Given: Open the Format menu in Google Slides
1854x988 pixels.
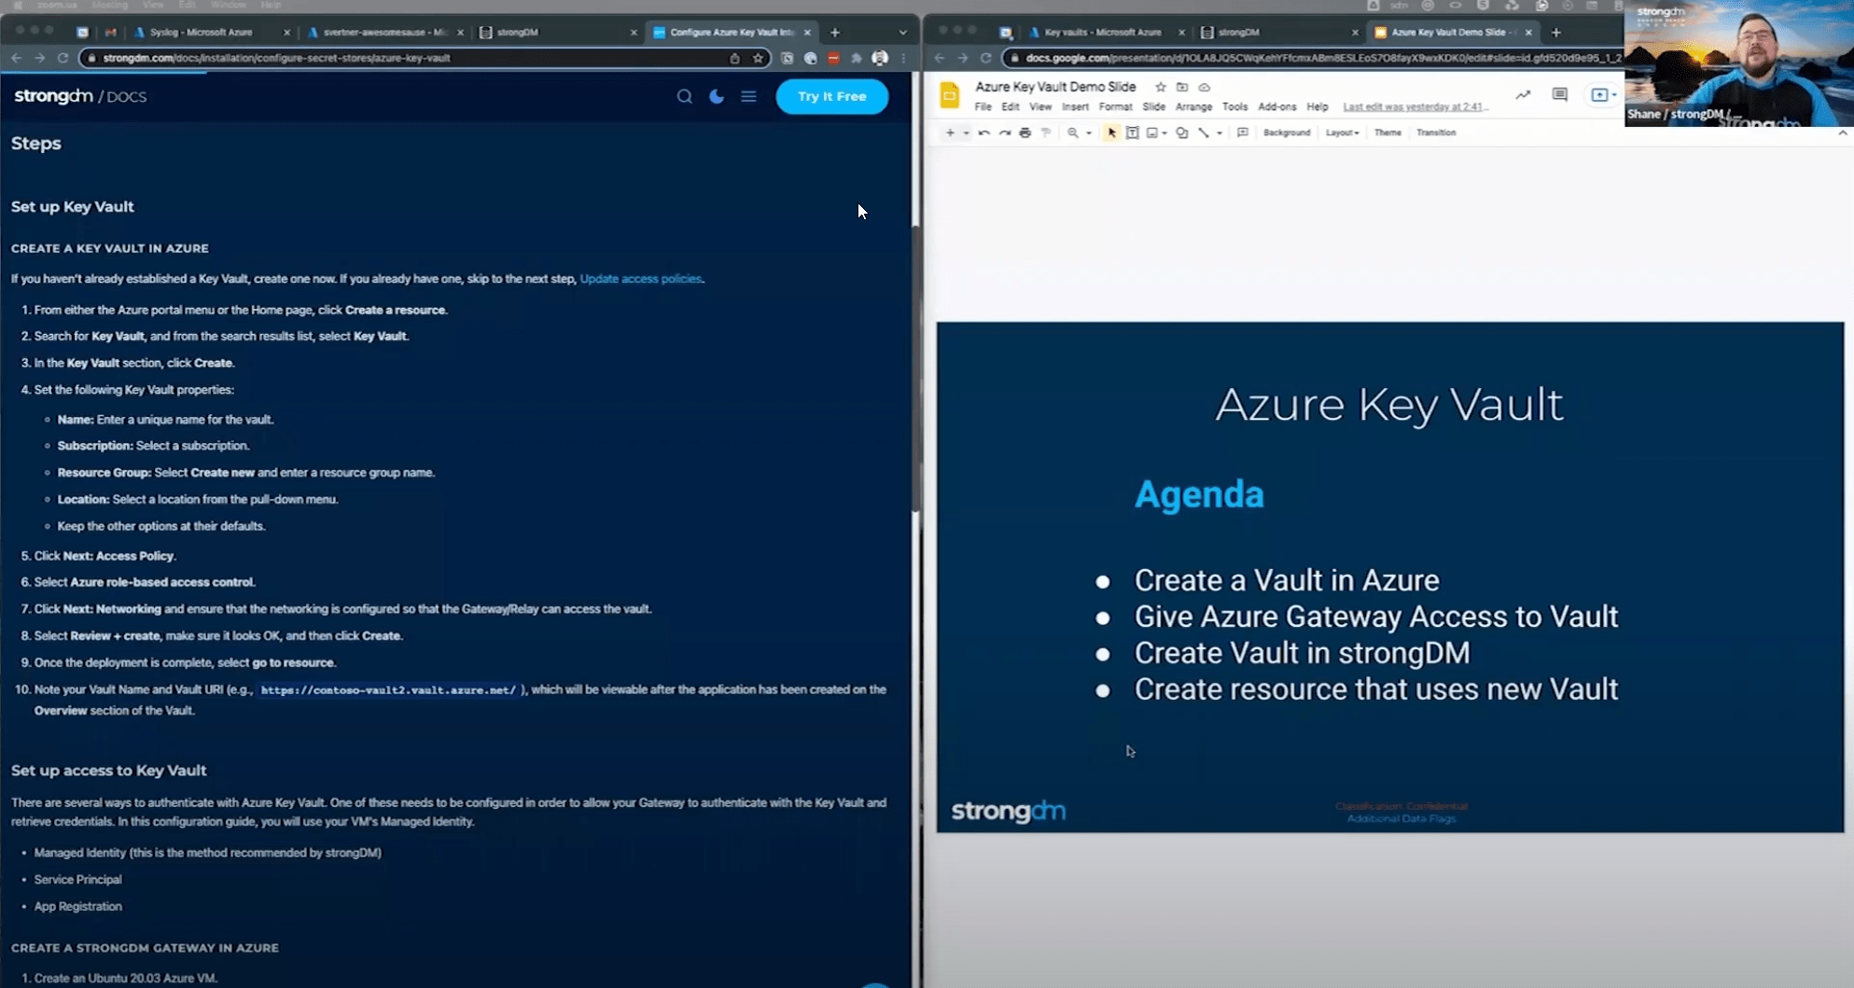Looking at the screenshot, I should pos(1115,107).
